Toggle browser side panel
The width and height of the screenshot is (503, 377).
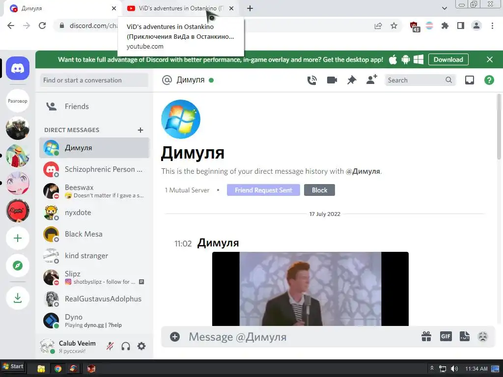[461, 26]
